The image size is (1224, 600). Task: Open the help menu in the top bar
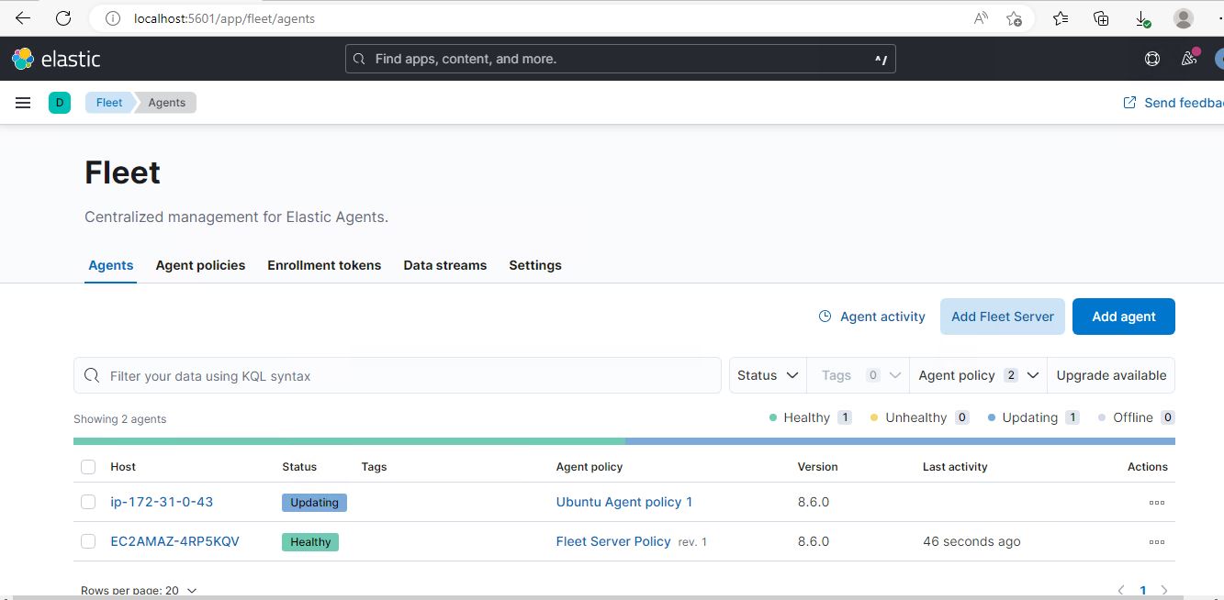1151,58
